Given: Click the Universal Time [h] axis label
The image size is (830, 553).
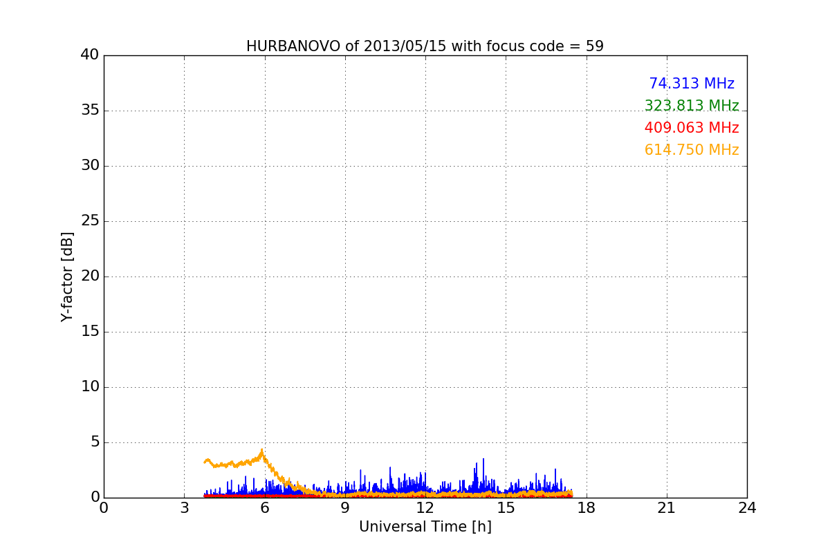Looking at the screenshot, I should pos(425,527).
